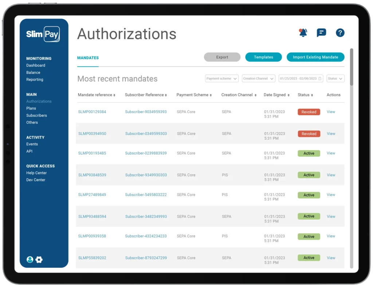
Task: Click View for mandate SLMP27489849
Action: (x=331, y=195)
